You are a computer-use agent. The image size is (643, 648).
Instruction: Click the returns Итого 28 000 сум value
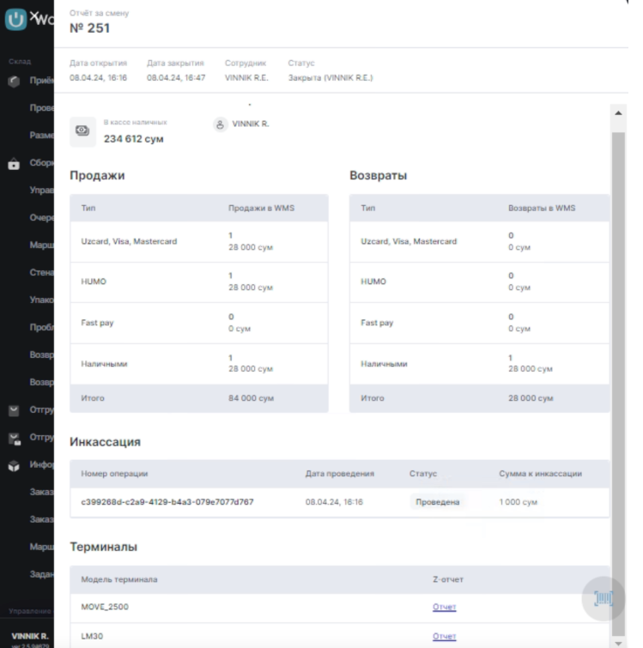click(531, 398)
